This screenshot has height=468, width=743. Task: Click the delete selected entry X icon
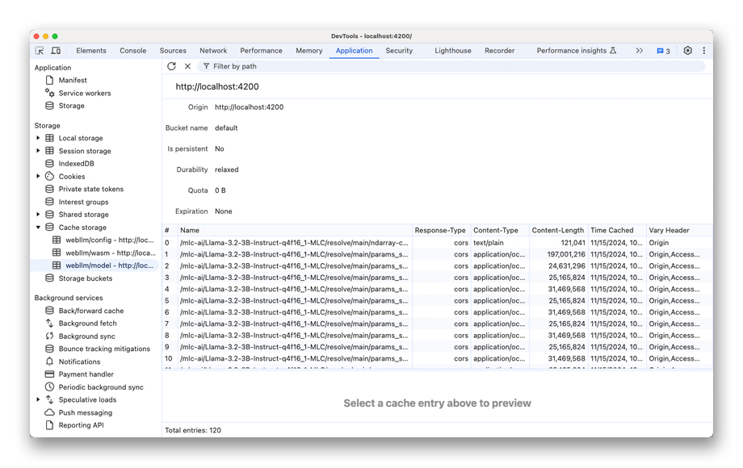[187, 66]
